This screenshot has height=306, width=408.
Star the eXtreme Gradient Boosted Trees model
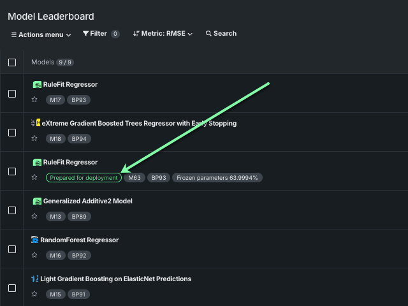[35, 138]
